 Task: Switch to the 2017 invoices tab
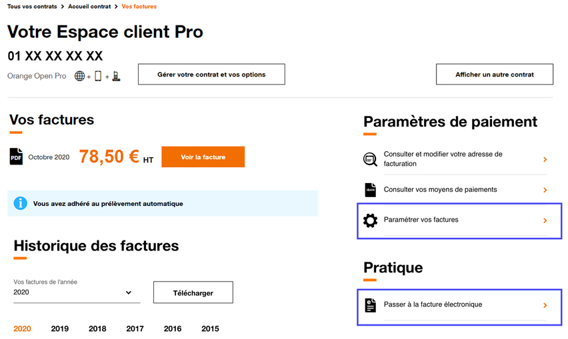(135, 328)
